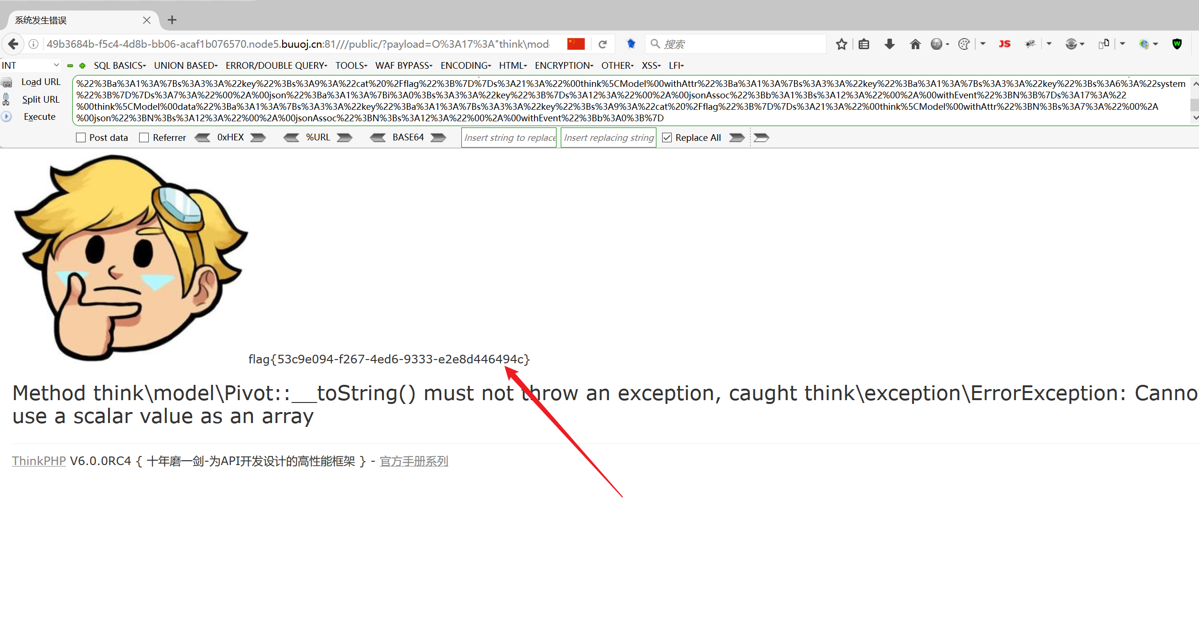1199x625 pixels.
Task: Open downloads arrow icon in toolbar
Action: pos(889,44)
